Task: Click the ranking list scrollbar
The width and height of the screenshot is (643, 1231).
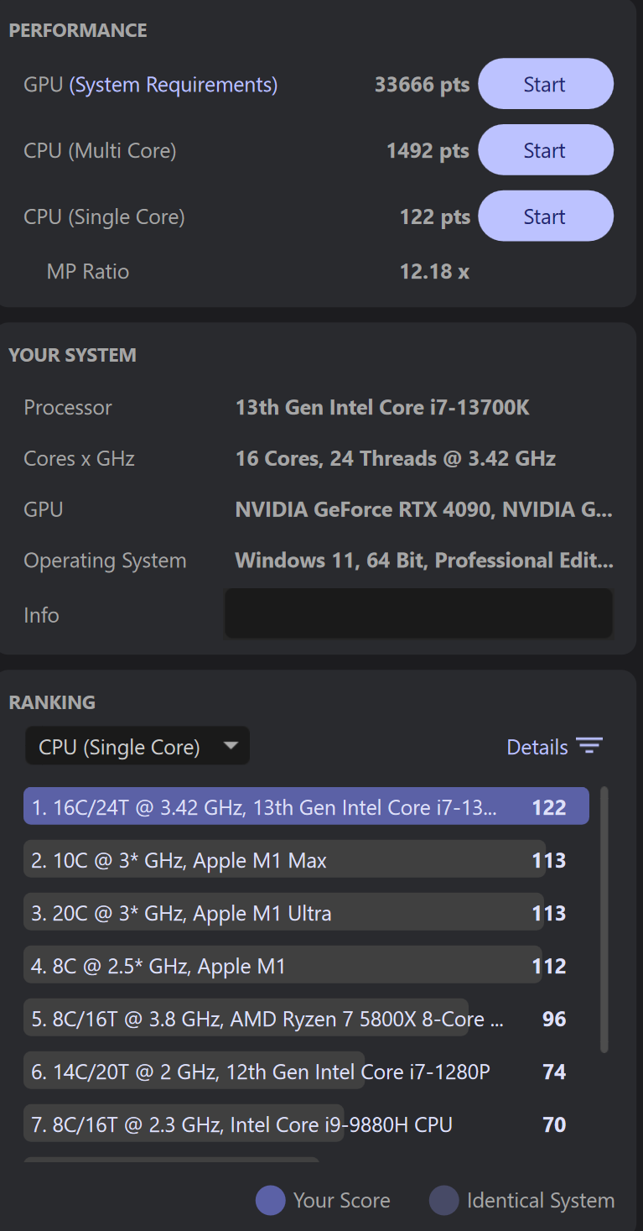Action: [604, 919]
